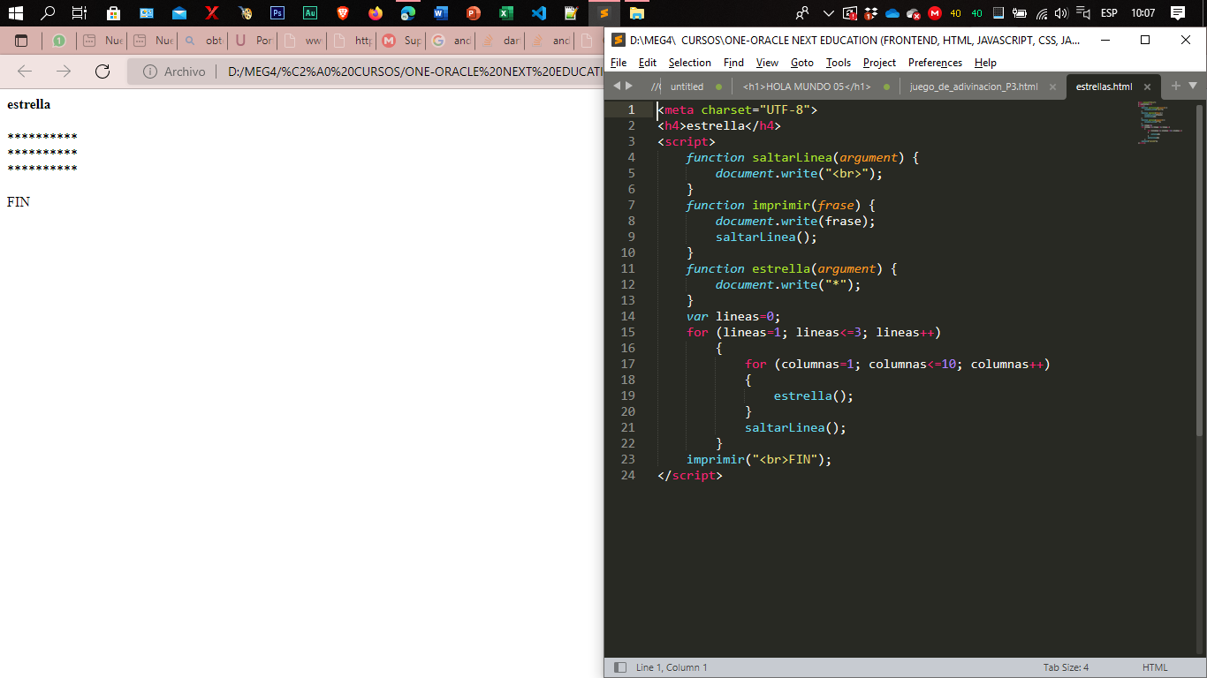Open the notification center icon

pyautogui.click(x=1177, y=13)
